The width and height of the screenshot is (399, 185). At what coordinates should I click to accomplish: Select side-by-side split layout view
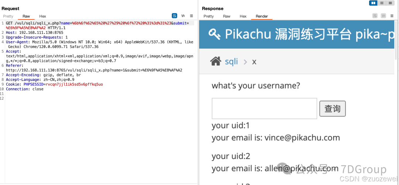(x=373, y=3)
